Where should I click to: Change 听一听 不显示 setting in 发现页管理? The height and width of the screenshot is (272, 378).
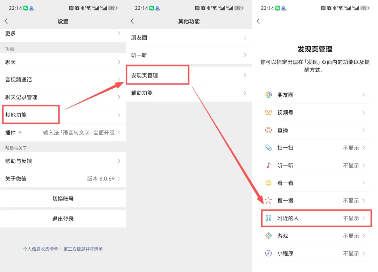click(351, 165)
